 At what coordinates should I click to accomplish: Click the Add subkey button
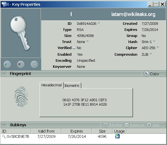click(153, 125)
